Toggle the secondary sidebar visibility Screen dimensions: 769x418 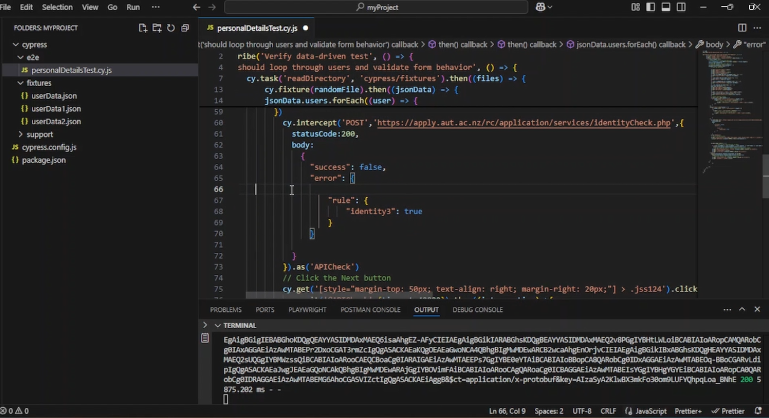(681, 7)
